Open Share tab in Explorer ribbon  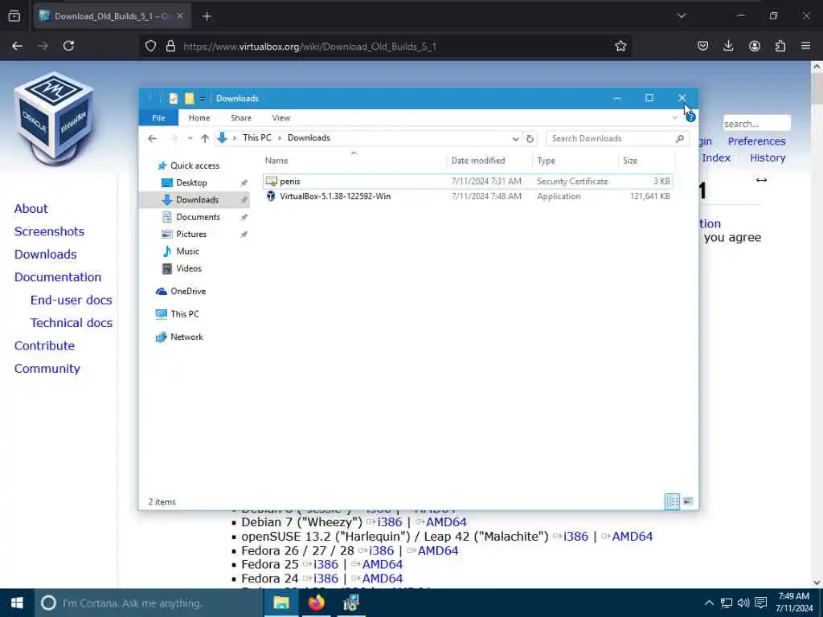241,118
